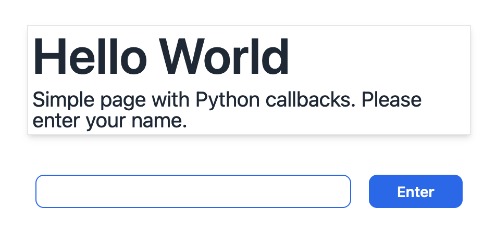The height and width of the screenshot is (234, 496).
Task: Click the Hello World heading
Action: click(160, 56)
